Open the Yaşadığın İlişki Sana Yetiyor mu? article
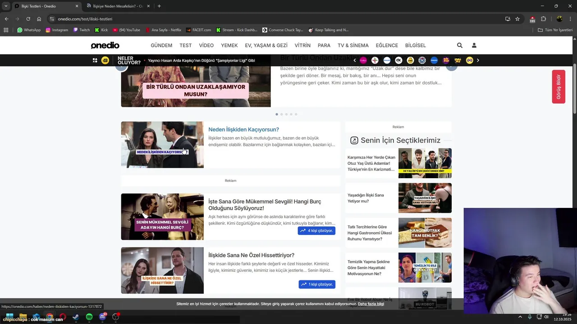 (398, 198)
